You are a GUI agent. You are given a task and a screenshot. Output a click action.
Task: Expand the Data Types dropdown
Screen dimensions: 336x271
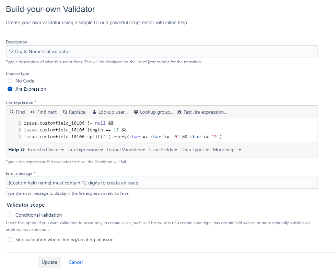(195, 150)
